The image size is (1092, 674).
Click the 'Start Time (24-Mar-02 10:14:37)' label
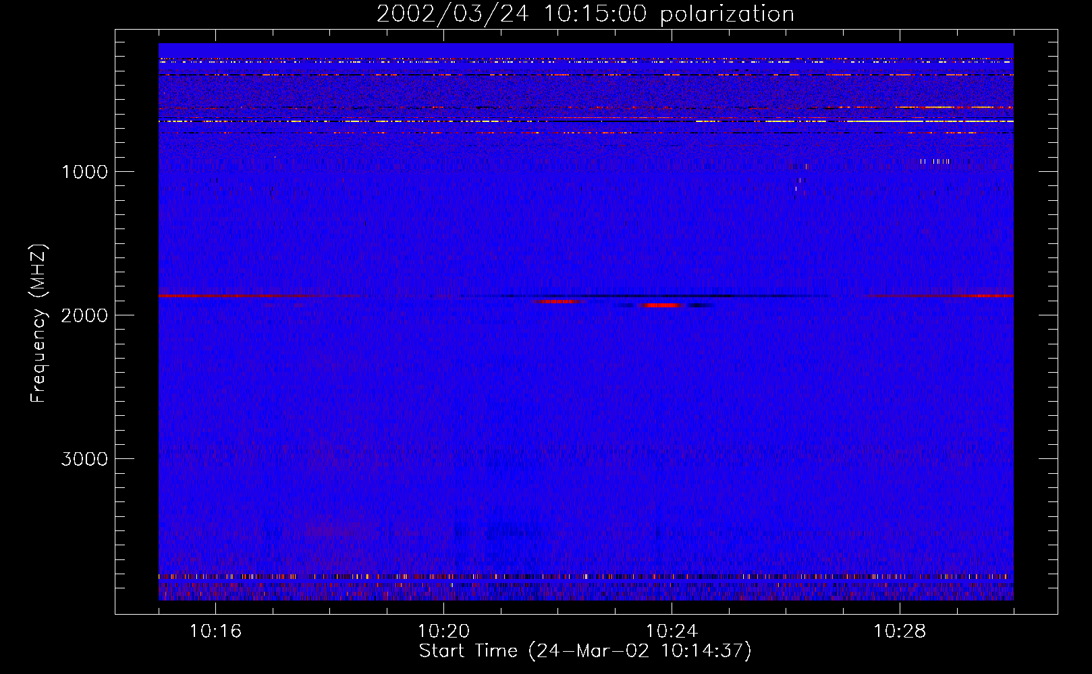tap(585, 651)
